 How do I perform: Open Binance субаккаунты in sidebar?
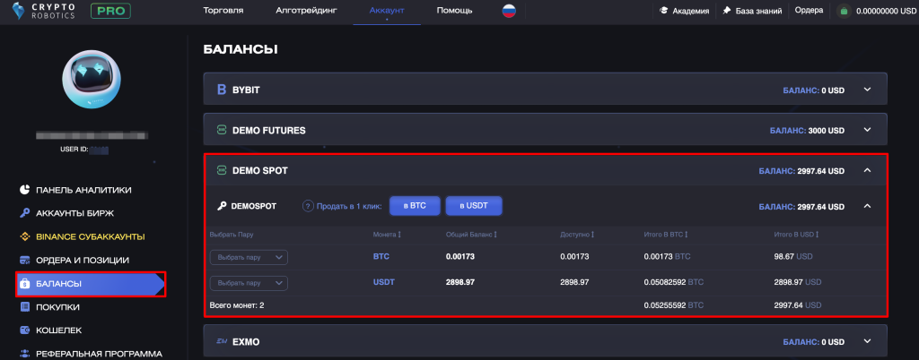(91, 236)
